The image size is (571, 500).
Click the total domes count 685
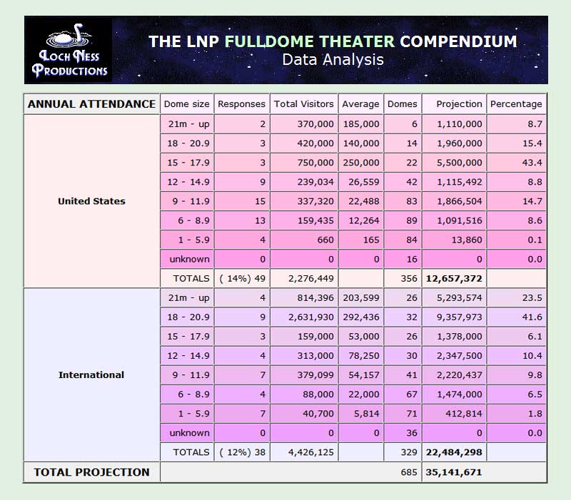tap(409, 472)
